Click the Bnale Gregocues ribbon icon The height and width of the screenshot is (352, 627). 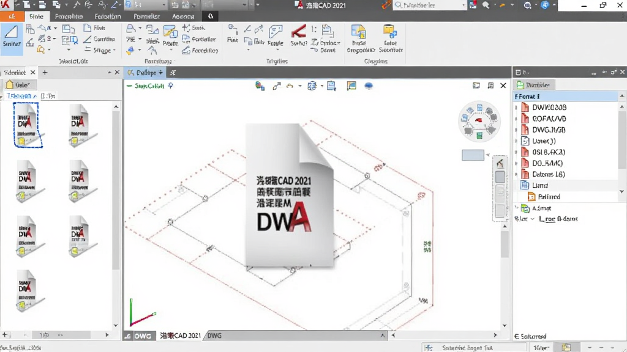pos(360,38)
